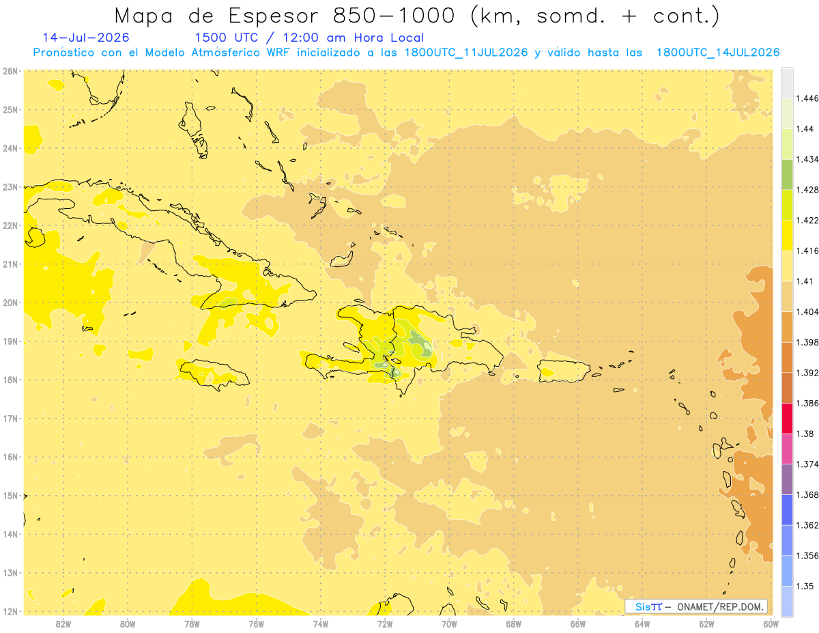Click the "22N" latitude axis label
This screenshot has width=819, height=633.
(x=10, y=225)
